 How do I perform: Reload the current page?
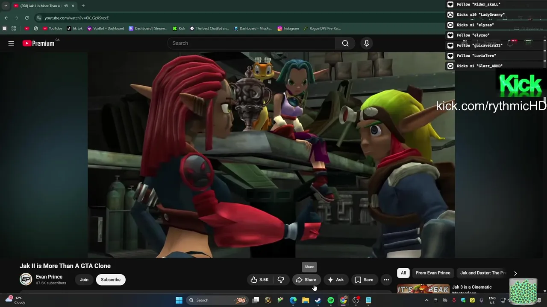point(26,18)
